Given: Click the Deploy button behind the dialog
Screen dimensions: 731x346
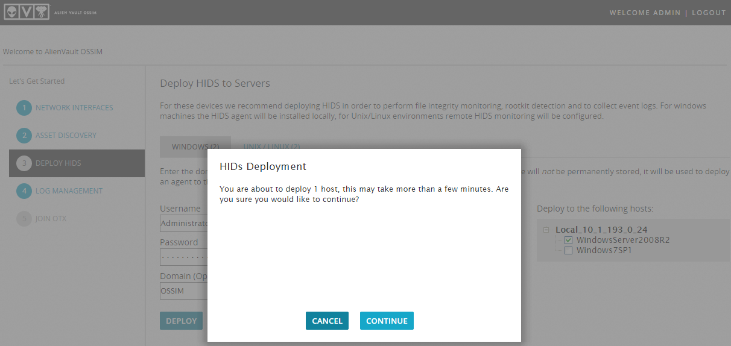Looking at the screenshot, I should click(x=181, y=321).
